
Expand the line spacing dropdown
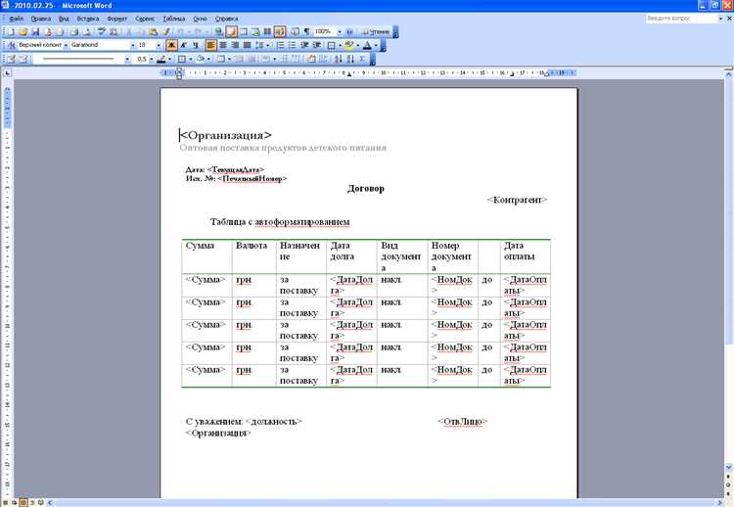[268, 45]
